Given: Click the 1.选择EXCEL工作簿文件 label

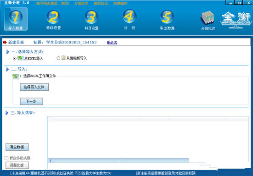Looking at the screenshot, I should (x=38, y=76).
